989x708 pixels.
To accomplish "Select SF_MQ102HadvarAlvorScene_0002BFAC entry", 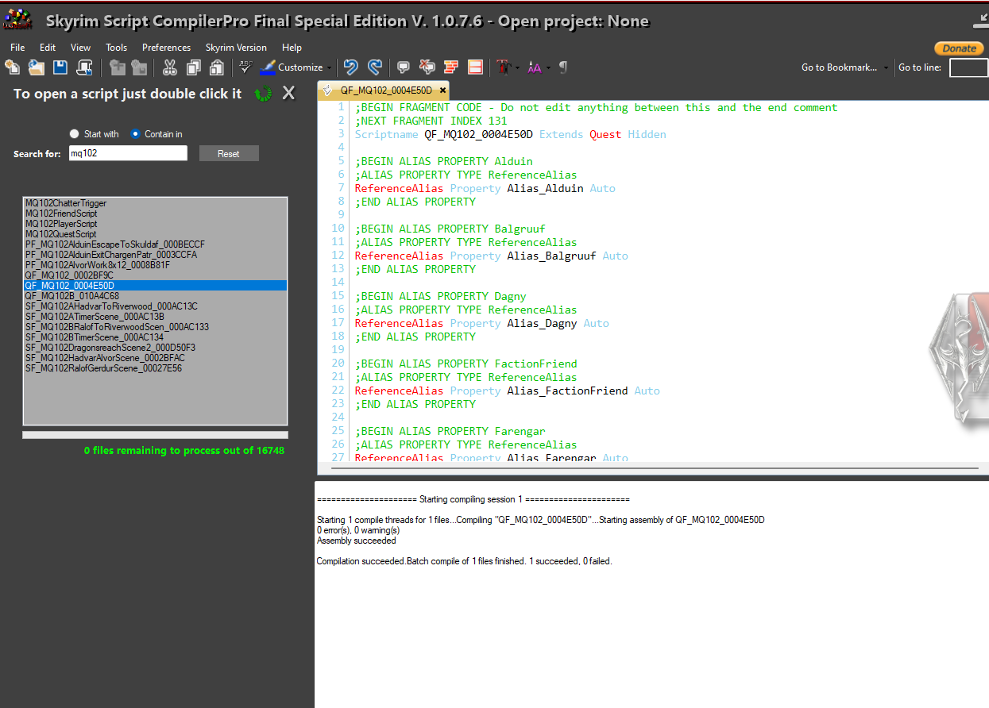I will click(x=155, y=358).
